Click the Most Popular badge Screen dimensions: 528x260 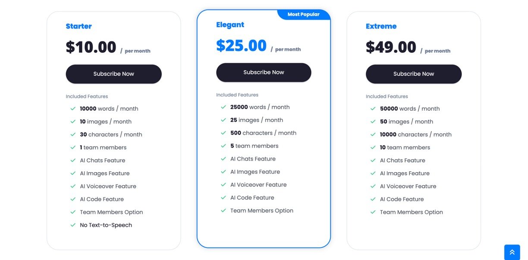click(304, 15)
